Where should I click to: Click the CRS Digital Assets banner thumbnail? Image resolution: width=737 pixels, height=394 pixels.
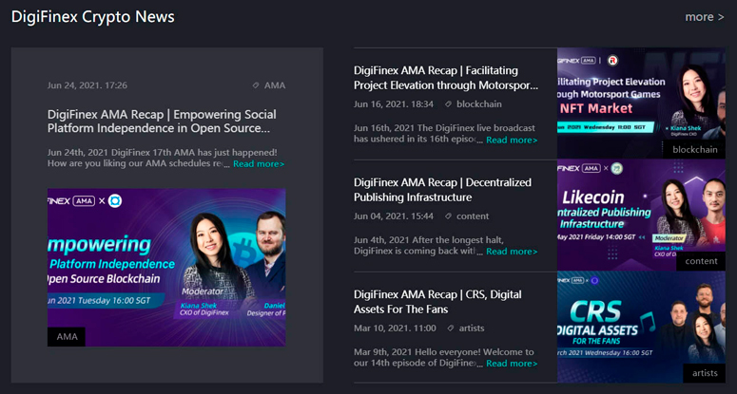click(x=641, y=327)
